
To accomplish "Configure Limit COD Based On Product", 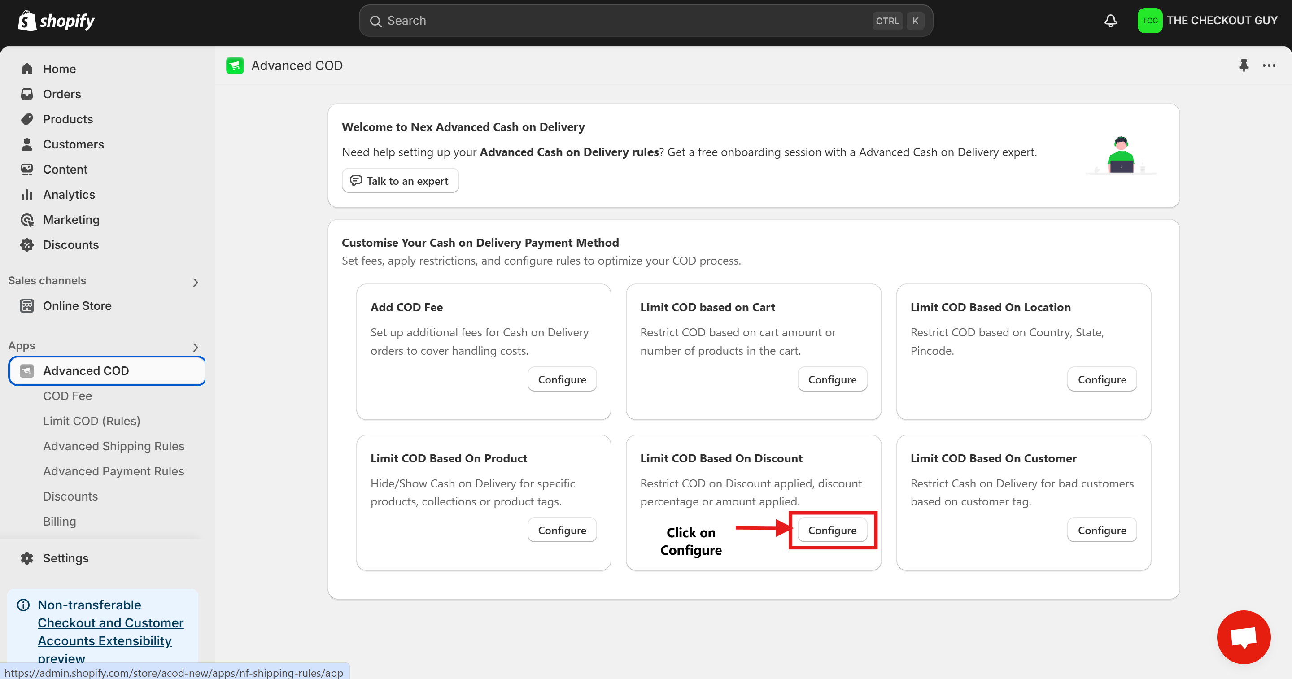I will point(562,530).
